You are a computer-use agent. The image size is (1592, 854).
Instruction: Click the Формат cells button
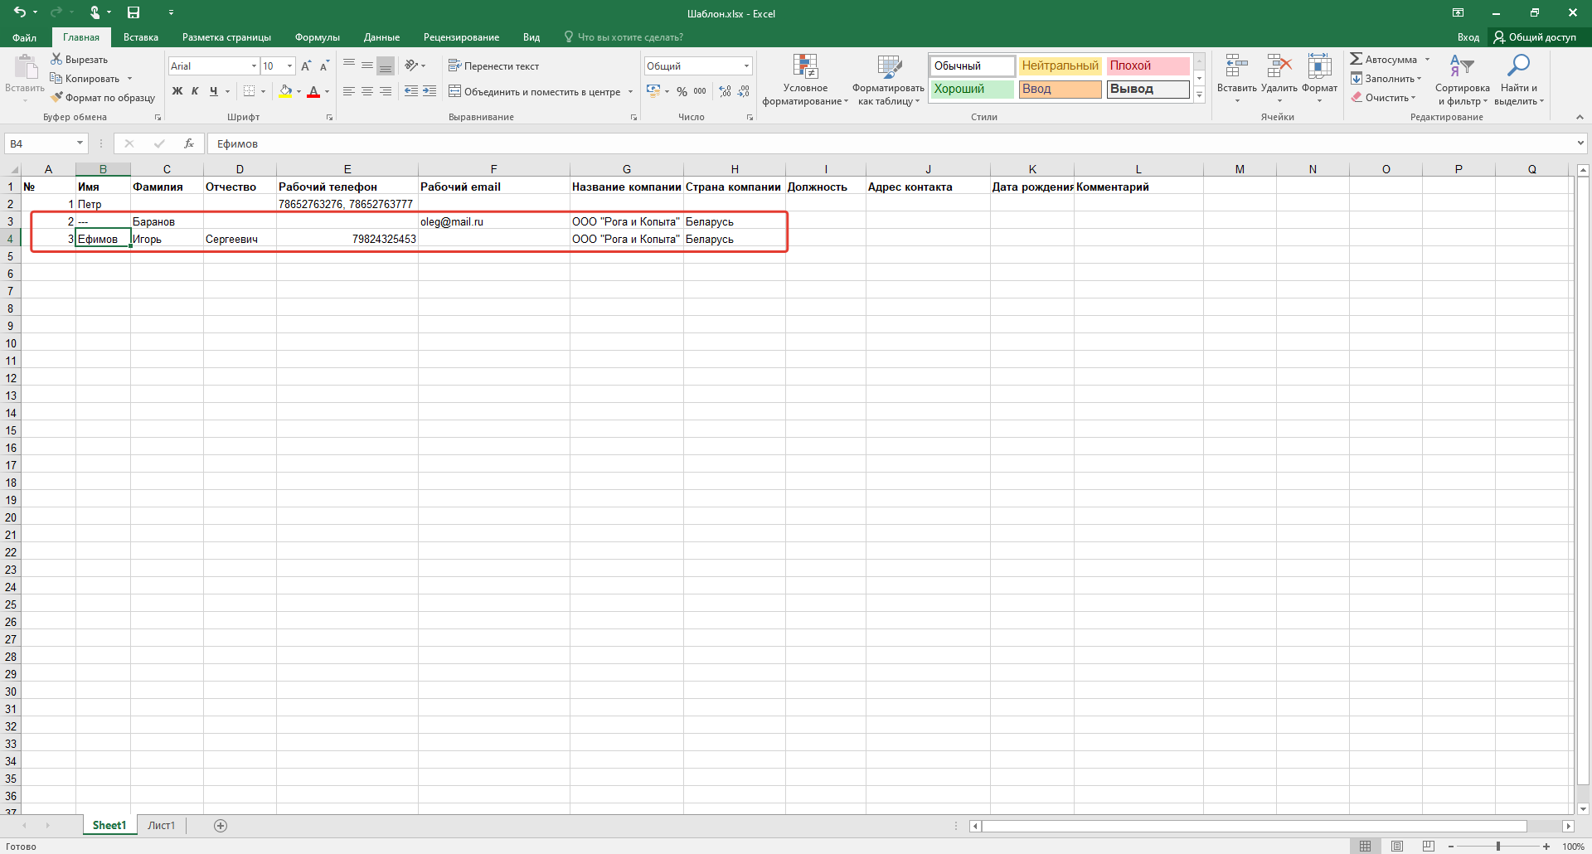[1319, 79]
